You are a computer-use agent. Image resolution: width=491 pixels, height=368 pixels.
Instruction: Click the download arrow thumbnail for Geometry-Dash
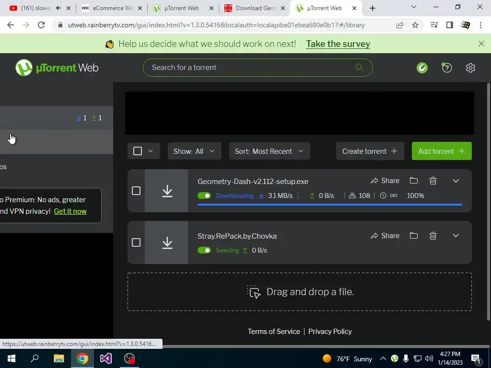click(x=166, y=191)
